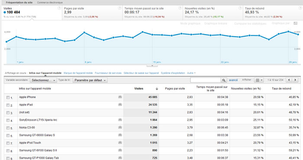The image size is (303, 160).
Task: Select Système d'exploitation dimension
Action: tap(173, 73)
